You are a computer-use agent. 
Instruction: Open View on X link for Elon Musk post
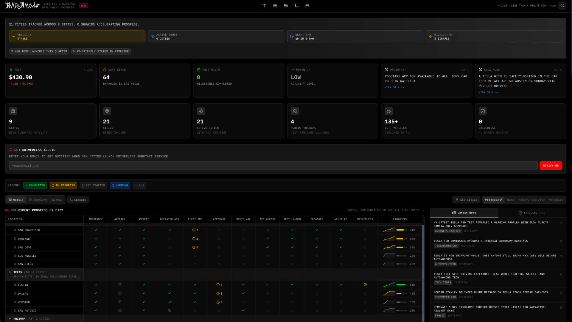[x=488, y=92]
